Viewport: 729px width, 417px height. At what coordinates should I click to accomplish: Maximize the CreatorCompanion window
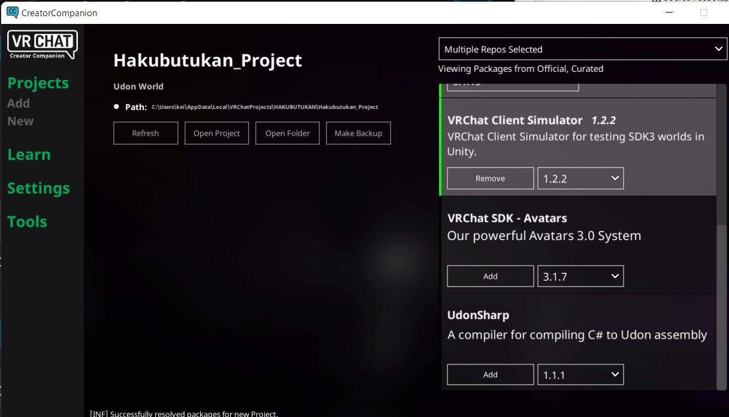(704, 13)
